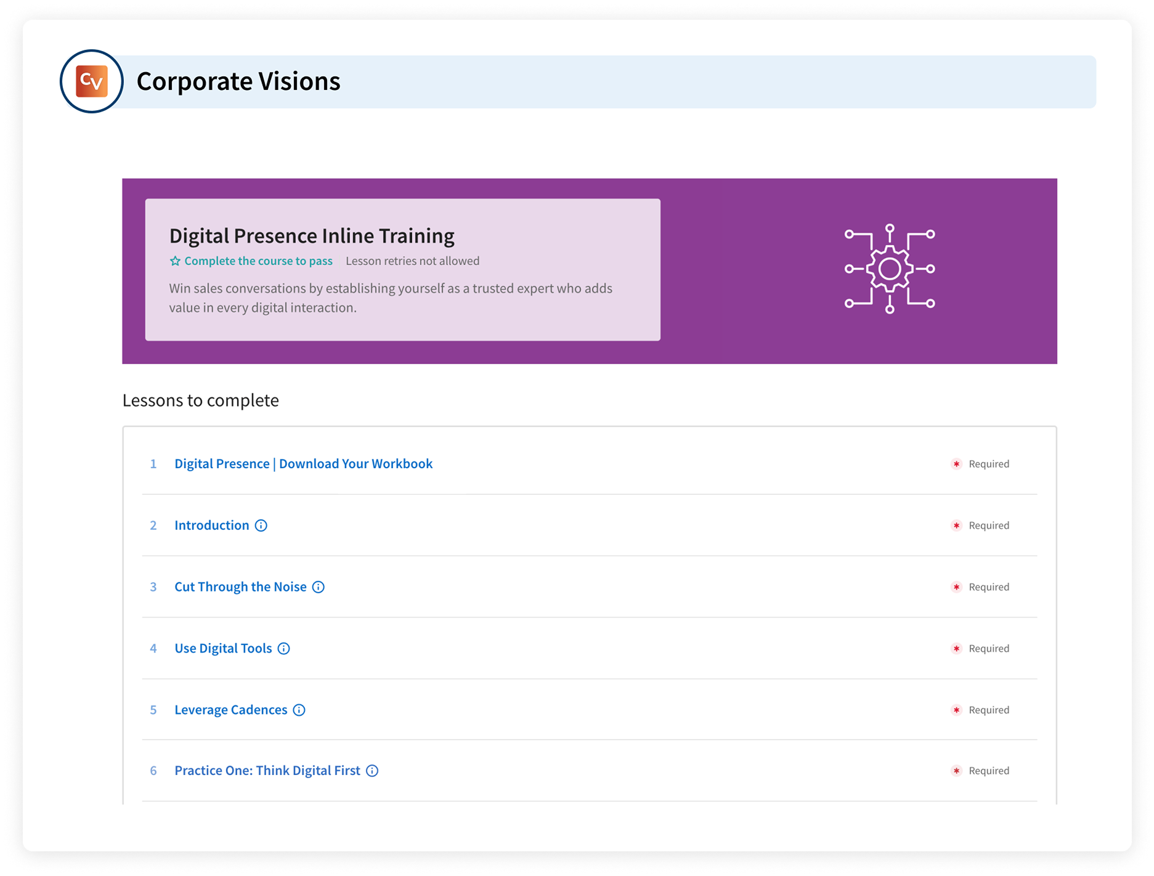Screen dimensions: 1154x876
Task: Click red asterisk on Download Your Workbook row
Action: coord(956,464)
